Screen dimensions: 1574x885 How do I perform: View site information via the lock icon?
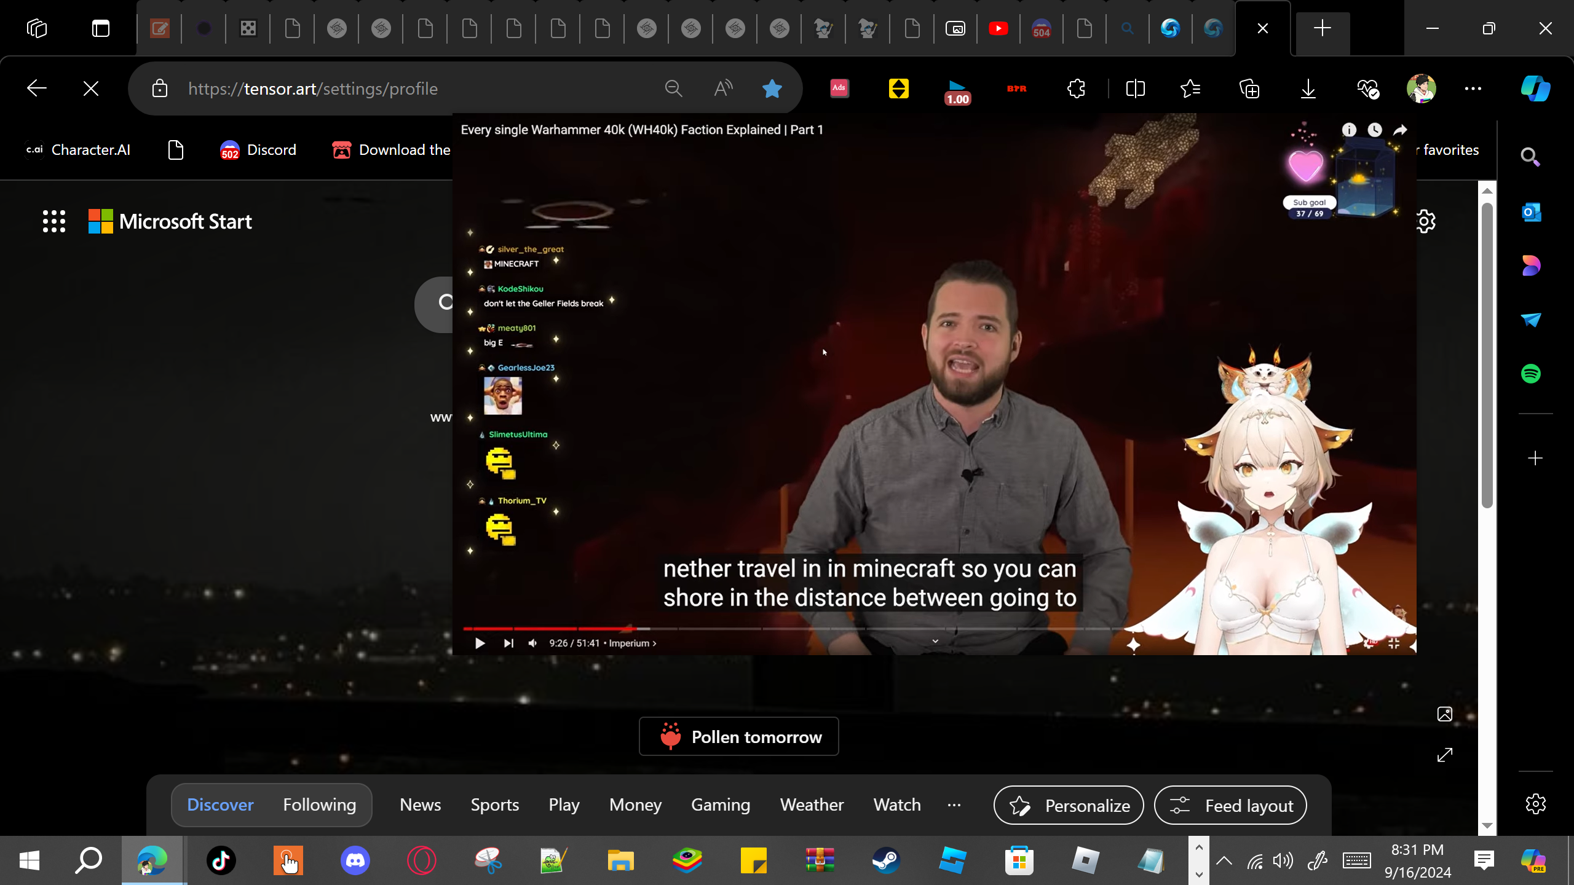[x=160, y=88]
